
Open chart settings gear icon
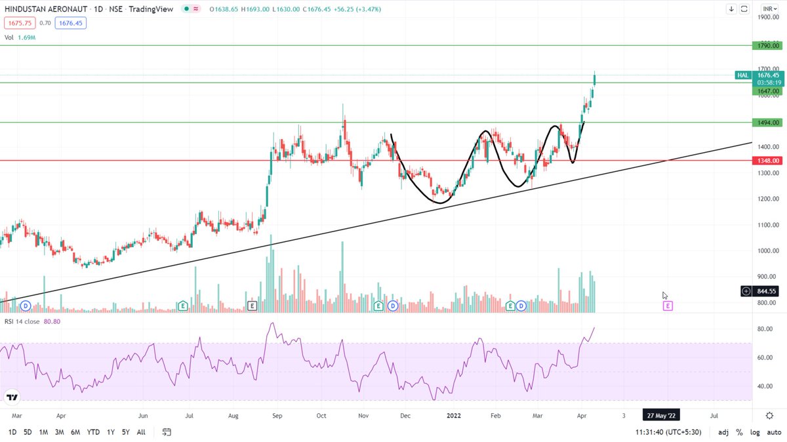pyautogui.click(x=769, y=416)
